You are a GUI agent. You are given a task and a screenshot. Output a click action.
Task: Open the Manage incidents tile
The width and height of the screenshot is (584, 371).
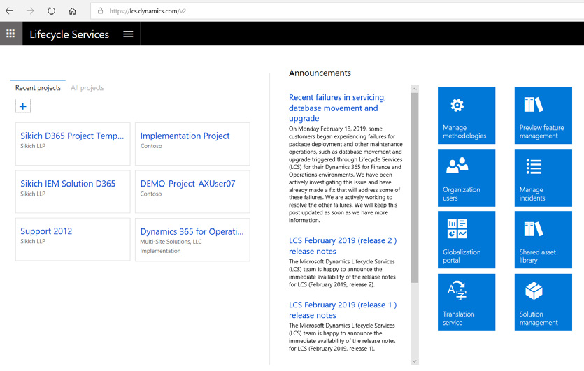(543, 177)
